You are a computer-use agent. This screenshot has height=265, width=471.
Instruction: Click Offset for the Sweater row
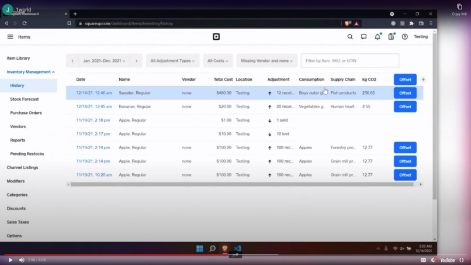(x=405, y=93)
